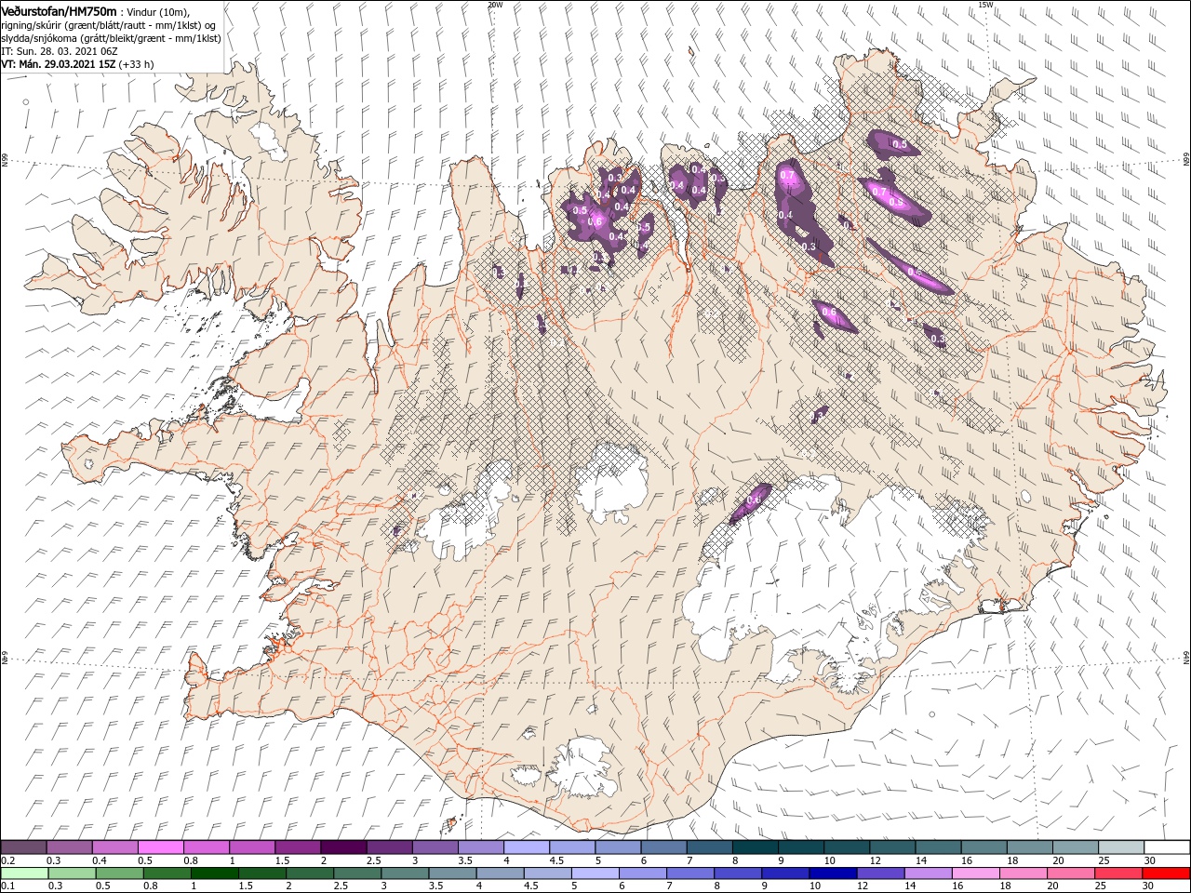This screenshot has height=893, width=1191.
Task: Pick the dark teal 8 swatch in top legend row
Action: (756, 847)
